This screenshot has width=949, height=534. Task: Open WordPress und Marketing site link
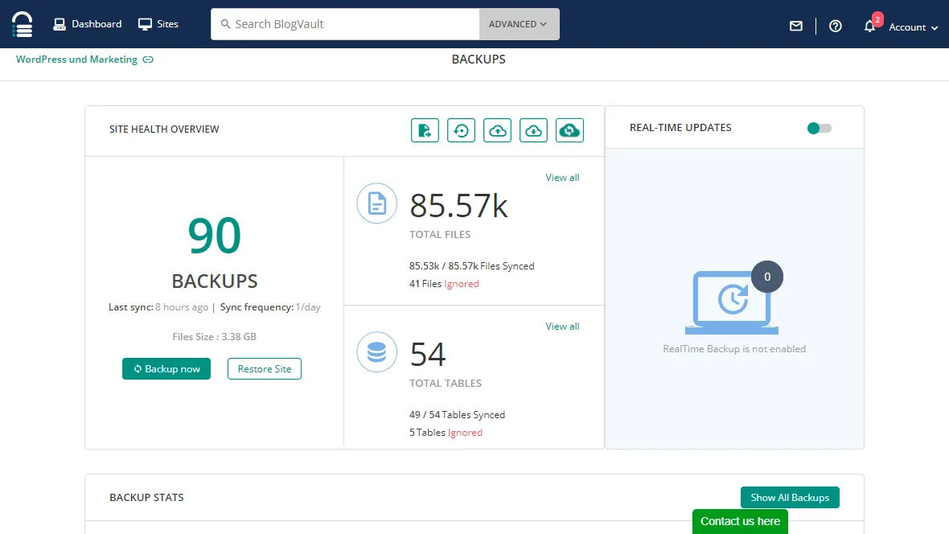click(77, 60)
